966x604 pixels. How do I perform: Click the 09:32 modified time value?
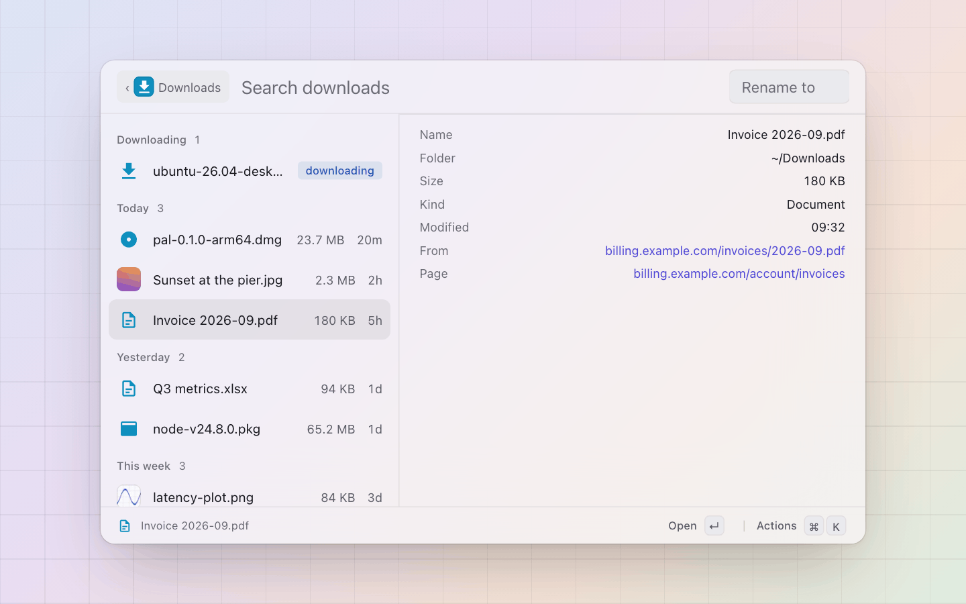click(828, 228)
